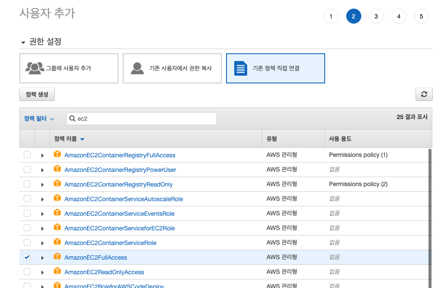
Task: Check the AmazonEC2ContainerServiceRole checkbox
Action: (27, 242)
